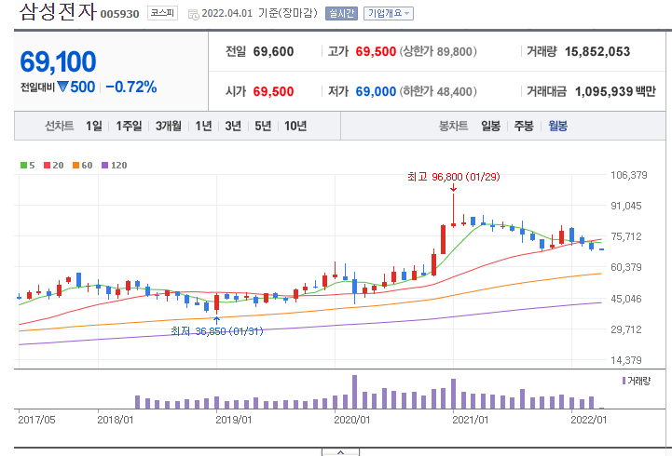
Task: Click the 코스피 market badge
Action: tap(162, 13)
